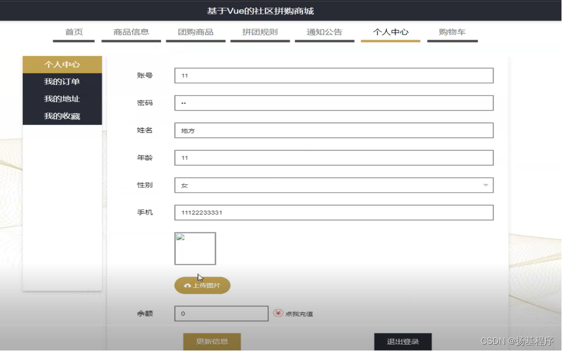Select 我的地址 in the sidebar

point(62,98)
